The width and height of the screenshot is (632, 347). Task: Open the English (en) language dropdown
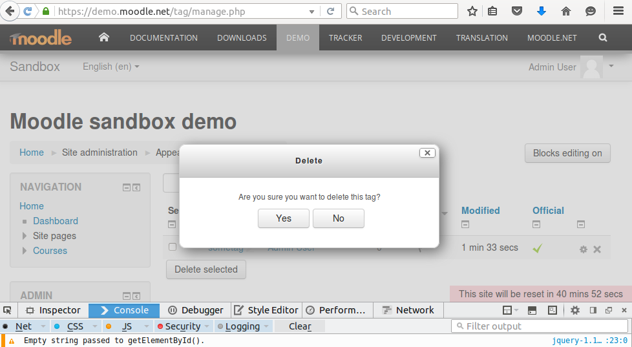[x=111, y=67]
